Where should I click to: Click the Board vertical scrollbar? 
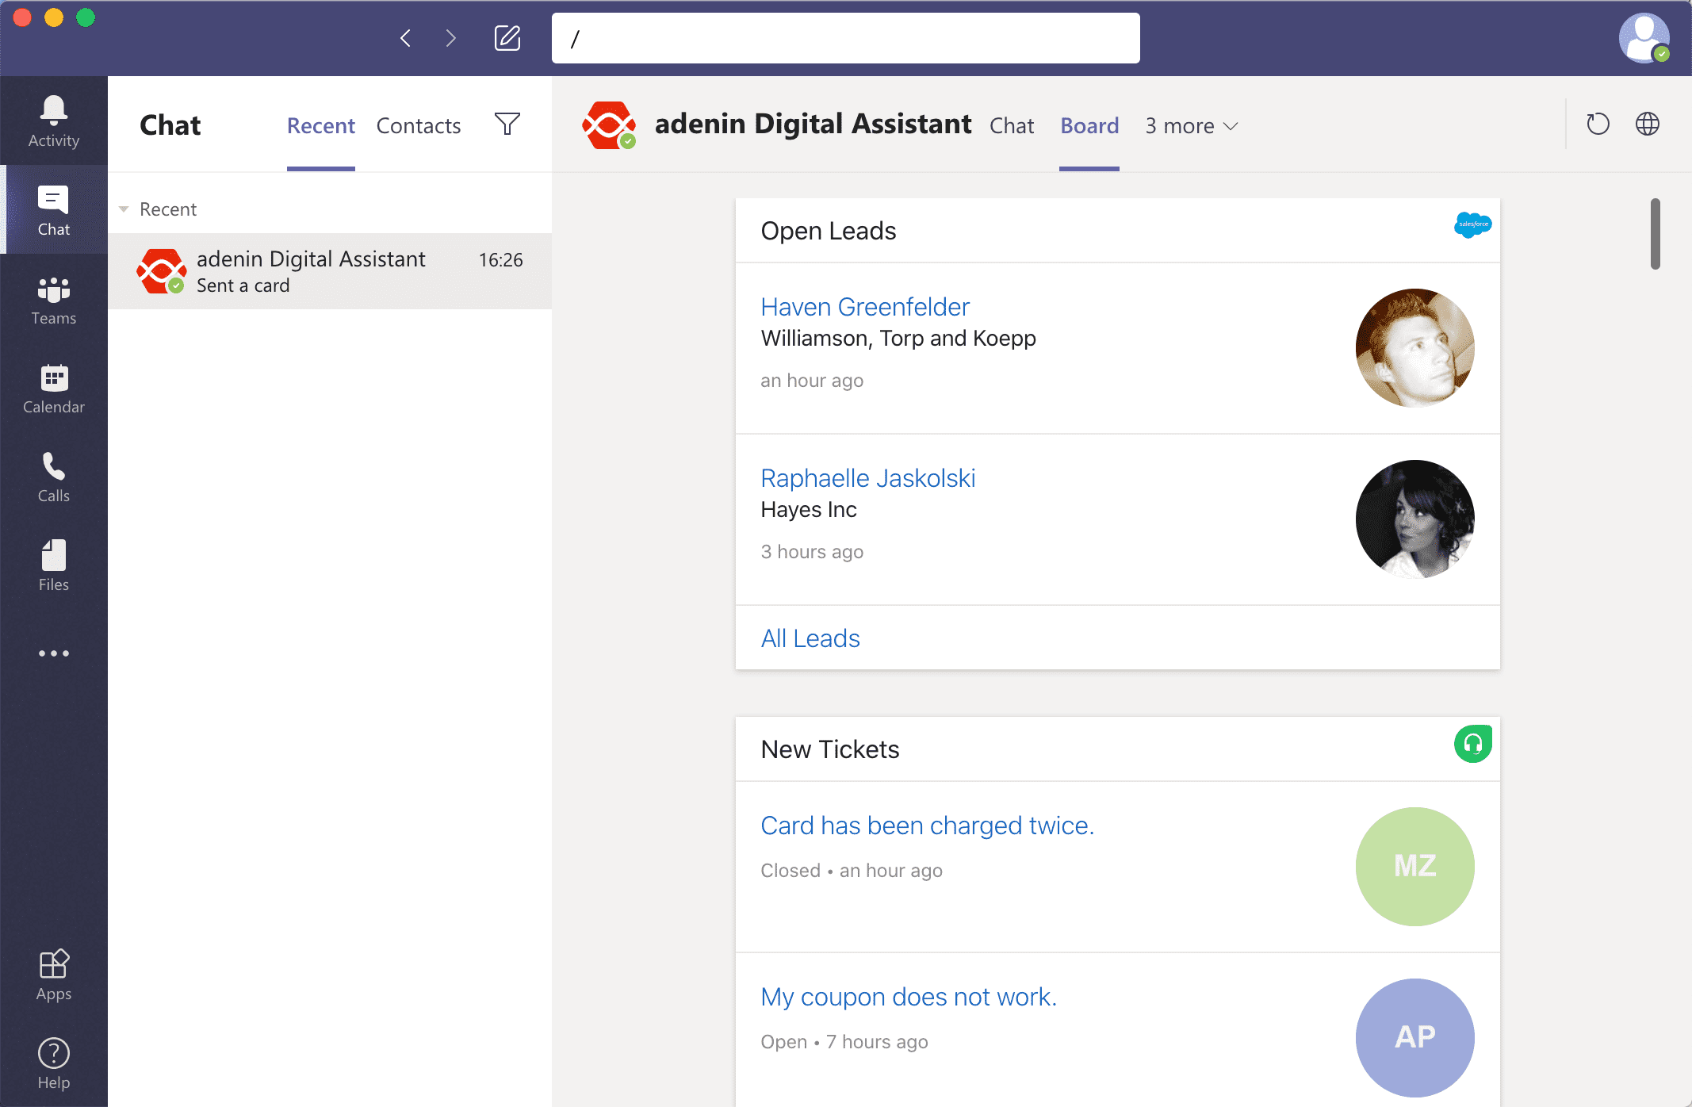pyautogui.click(x=1655, y=234)
